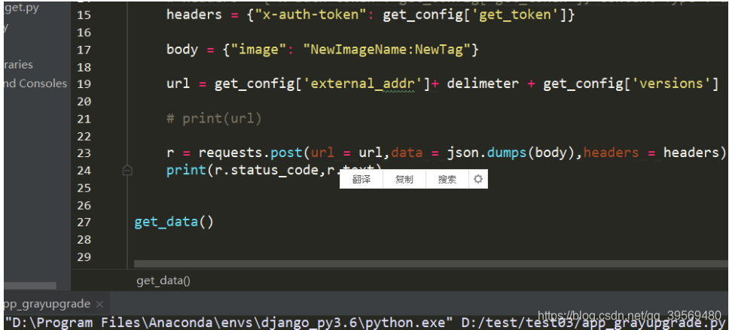The width and height of the screenshot is (729, 330).
Task: Click the line number 27 in gutter
Action: click(x=84, y=222)
